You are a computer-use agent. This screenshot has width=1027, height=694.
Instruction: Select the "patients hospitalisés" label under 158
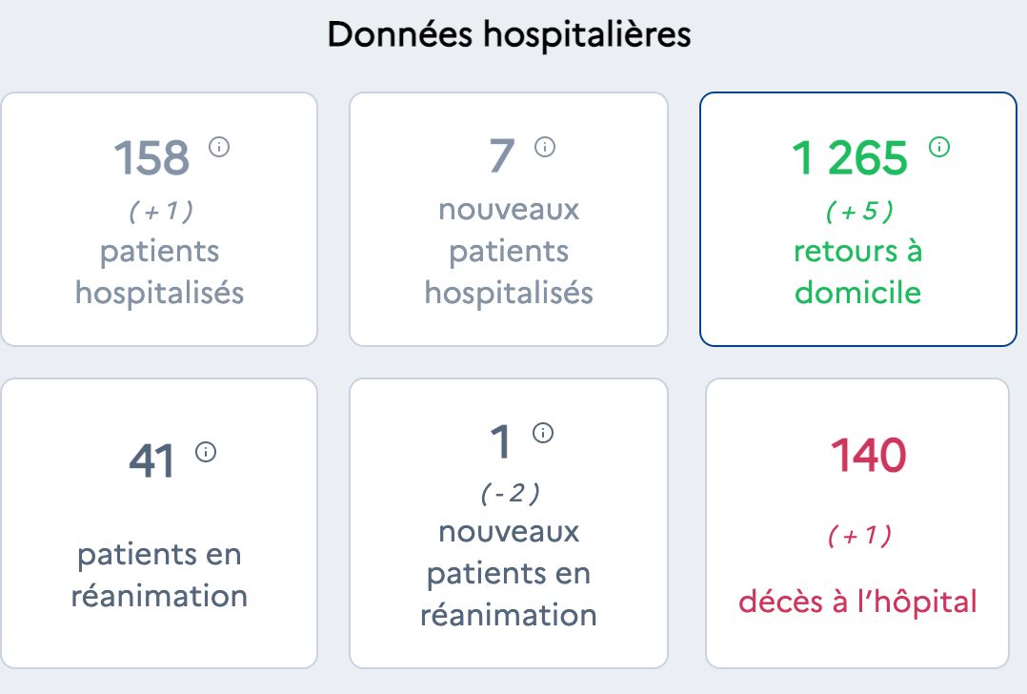point(160,272)
